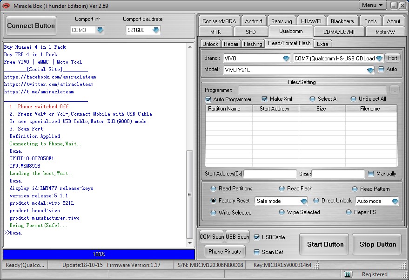
Task: Open the Flashing sub-tab
Action: click(x=253, y=44)
